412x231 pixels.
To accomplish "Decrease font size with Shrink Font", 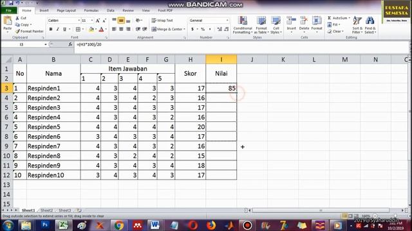I will (104, 21).
